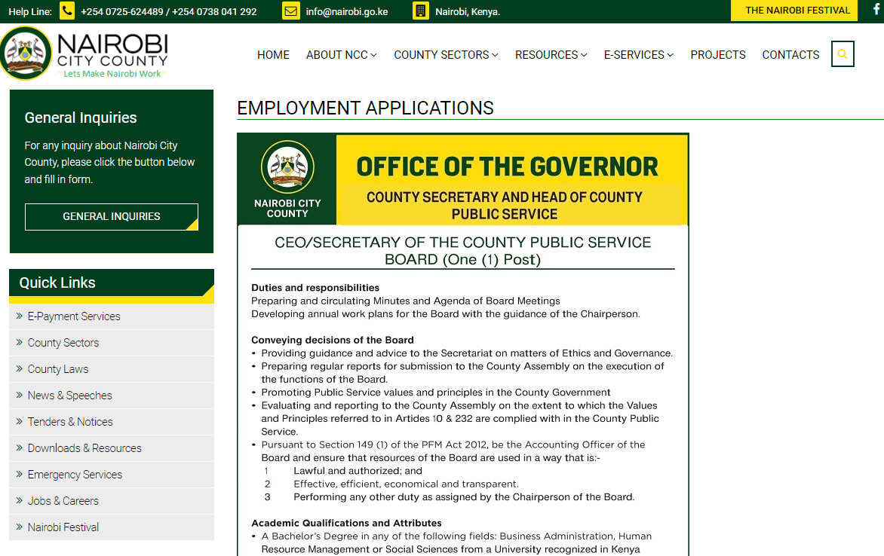Click the chevron beside Nairobi Festival link
Image resolution: width=884 pixels, height=556 pixels.
coord(19,527)
